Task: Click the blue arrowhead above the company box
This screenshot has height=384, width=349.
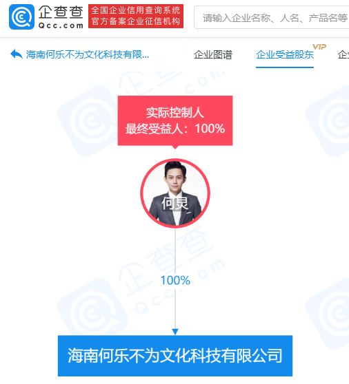Action: click(x=175, y=332)
